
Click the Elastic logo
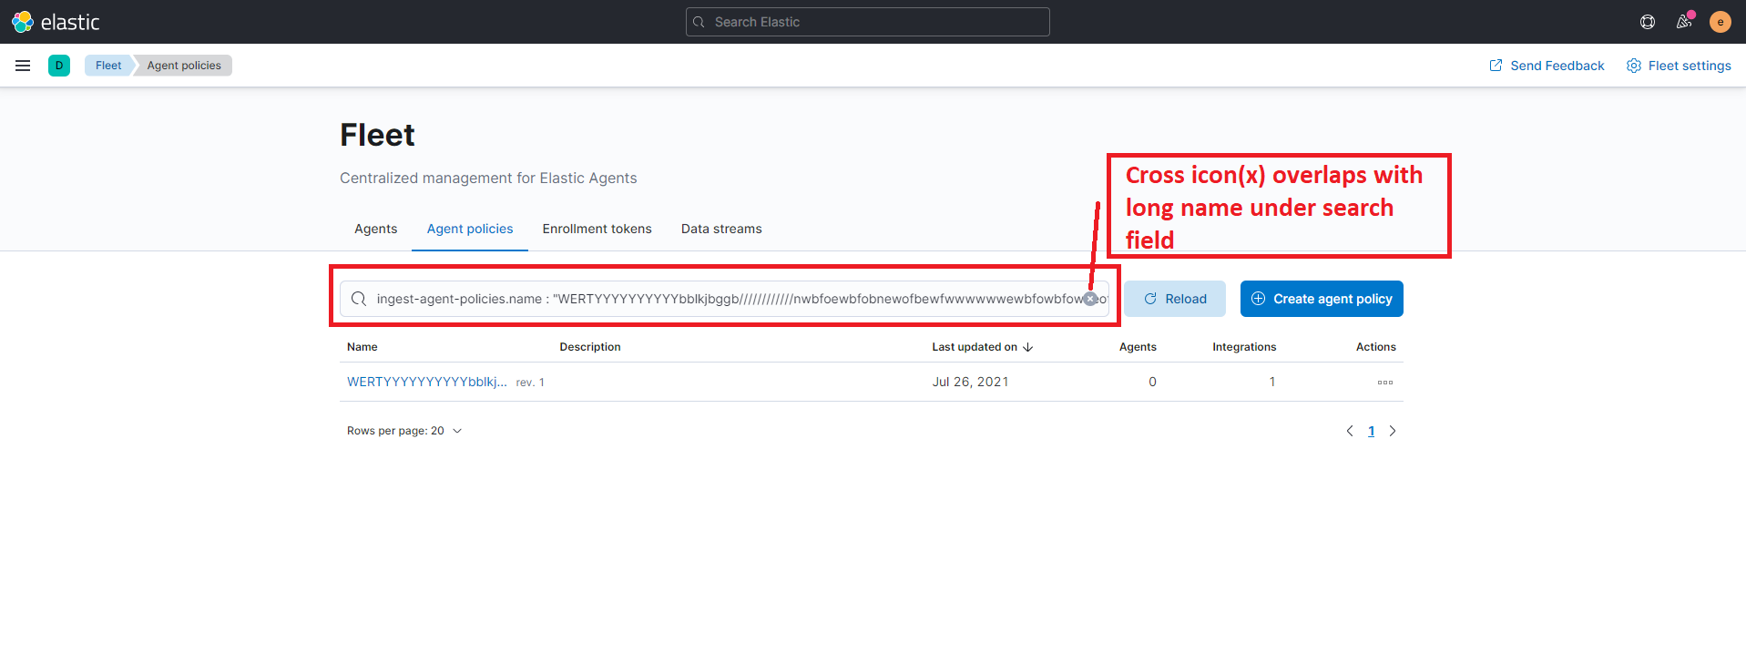(x=56, y=22)
